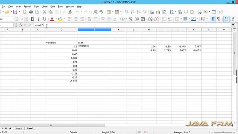
Task: Click the Copy icon
Action: tap(51, 12)
